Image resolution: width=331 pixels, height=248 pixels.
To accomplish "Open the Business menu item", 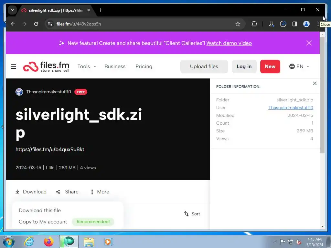I will (115, 67).
